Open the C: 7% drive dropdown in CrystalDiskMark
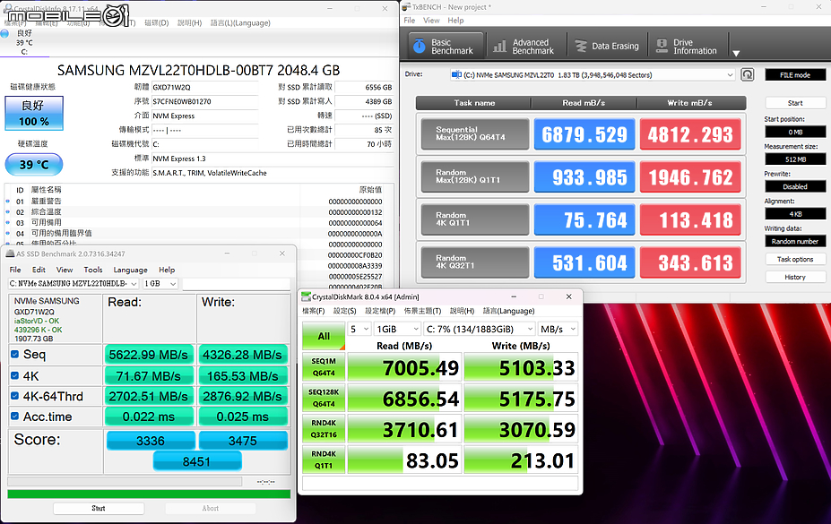 click(x=479, y=330)
